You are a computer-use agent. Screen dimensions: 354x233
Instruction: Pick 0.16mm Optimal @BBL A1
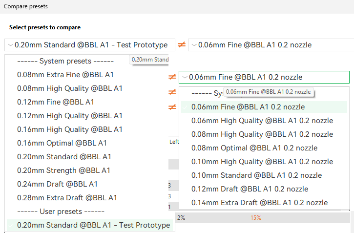click(x=62, y=143)
